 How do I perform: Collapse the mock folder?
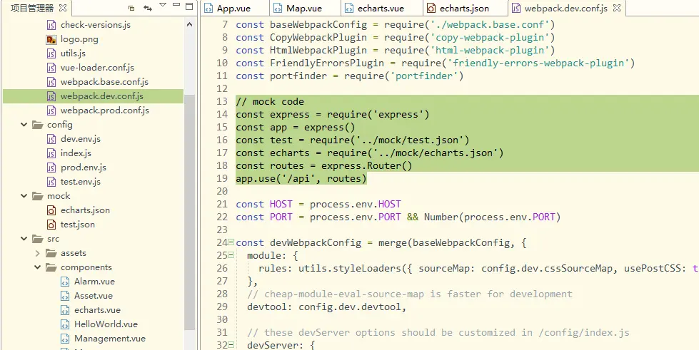pyautogui.click(x=24, y=196)
